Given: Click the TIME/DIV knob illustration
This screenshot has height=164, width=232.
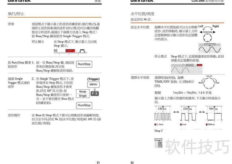Looking at the screenshot, I should click(209, 83).
